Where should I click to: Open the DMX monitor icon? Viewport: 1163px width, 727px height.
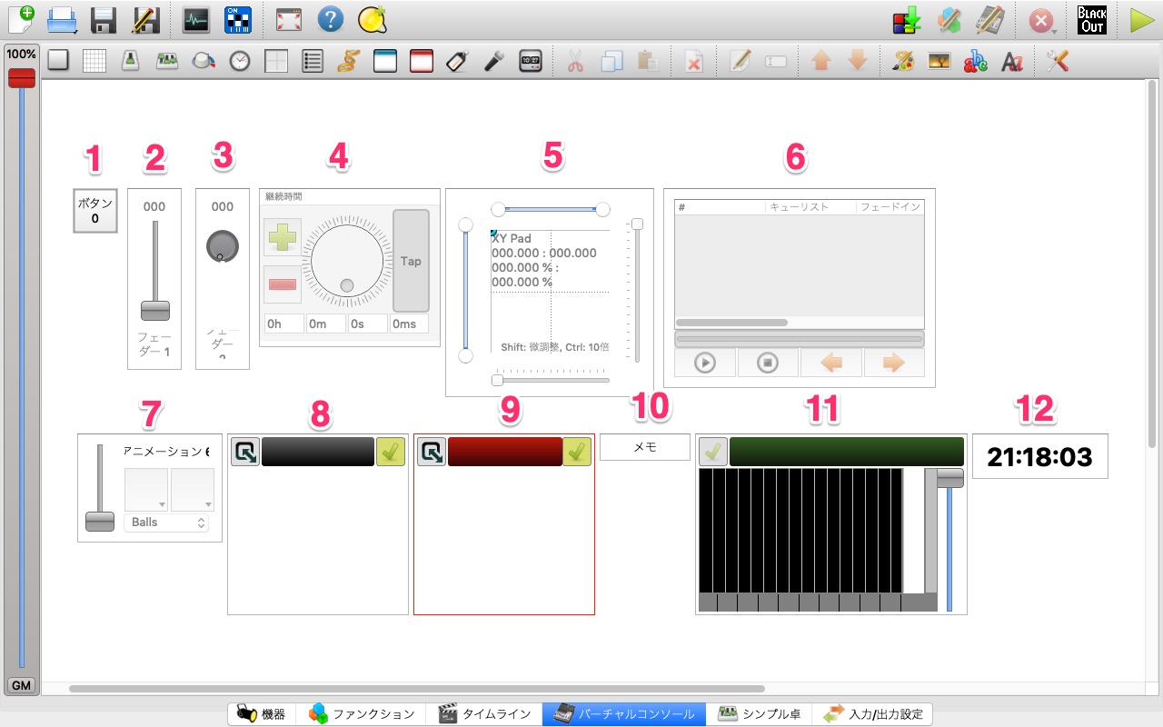(196, 20)
